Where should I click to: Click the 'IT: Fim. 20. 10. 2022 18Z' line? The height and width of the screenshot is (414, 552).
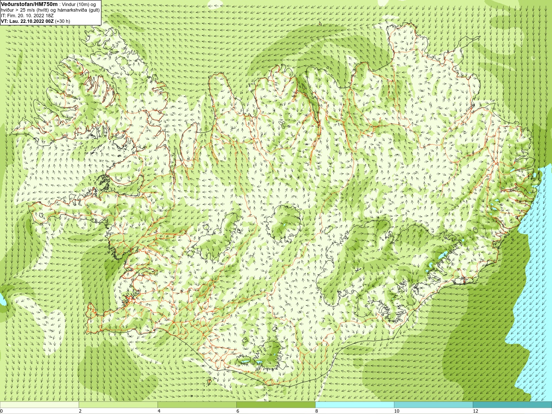(27, 15)
